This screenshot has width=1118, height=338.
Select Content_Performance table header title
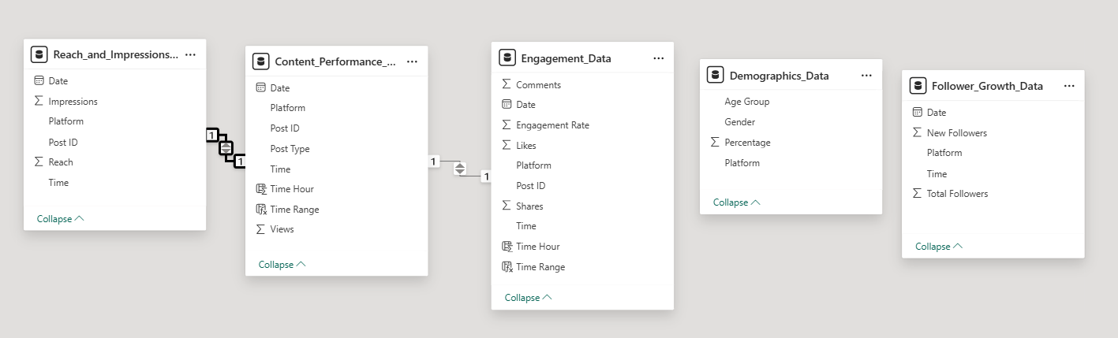pyautogui.click(x=335, y=61)
